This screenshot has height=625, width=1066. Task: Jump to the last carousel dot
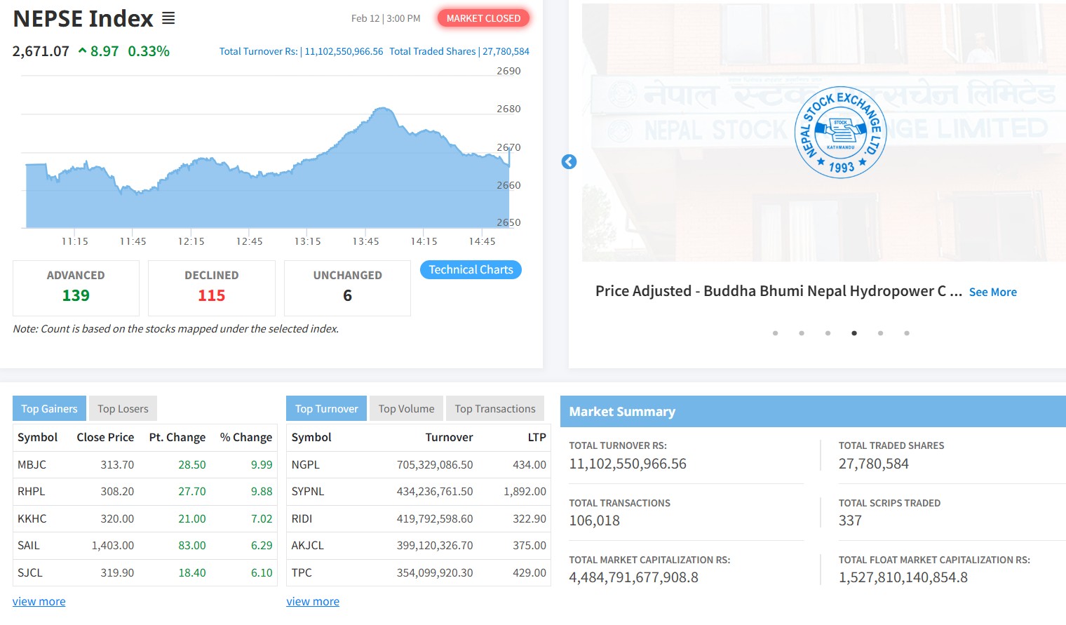pyautogui.click(x=907, y=333)
